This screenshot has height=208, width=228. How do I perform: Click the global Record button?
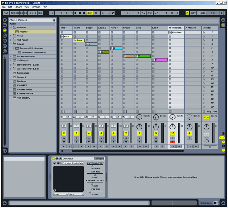(84, 13)
